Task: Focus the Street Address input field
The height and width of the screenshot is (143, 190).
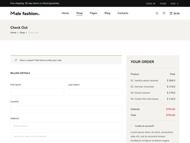Action: [x=66, y=126]
